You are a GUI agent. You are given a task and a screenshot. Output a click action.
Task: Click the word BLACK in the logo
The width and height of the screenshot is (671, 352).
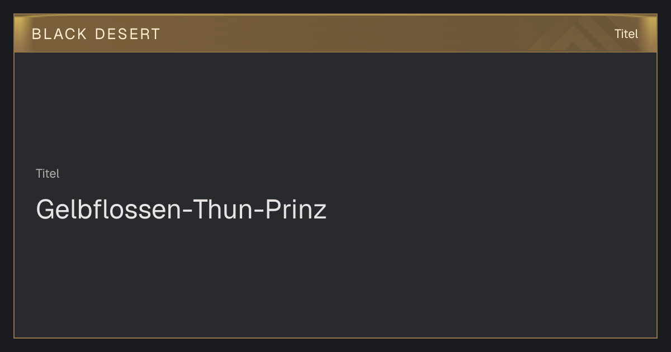pyautogui.click(x=59, y=34)
